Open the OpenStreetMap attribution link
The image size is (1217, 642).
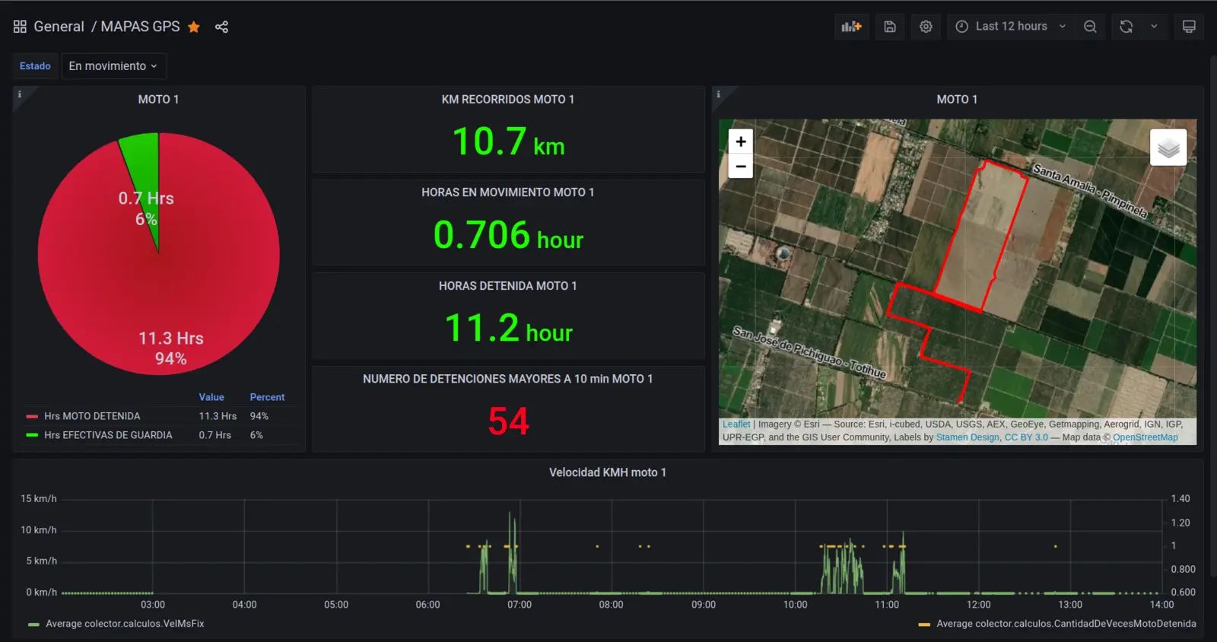1146,437
